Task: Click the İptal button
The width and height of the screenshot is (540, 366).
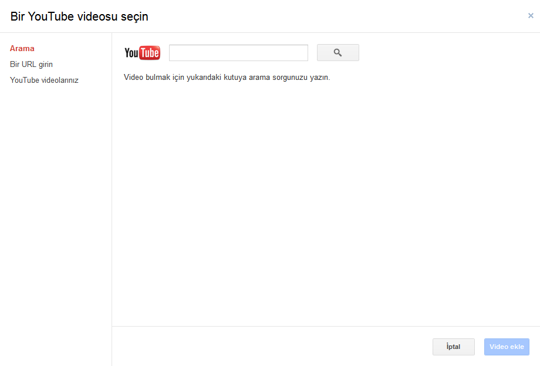Action: (454, 347)
